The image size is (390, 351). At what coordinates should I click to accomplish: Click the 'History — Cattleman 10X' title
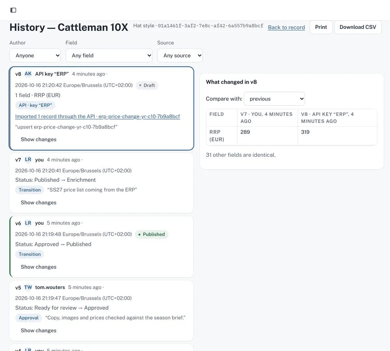69,27
